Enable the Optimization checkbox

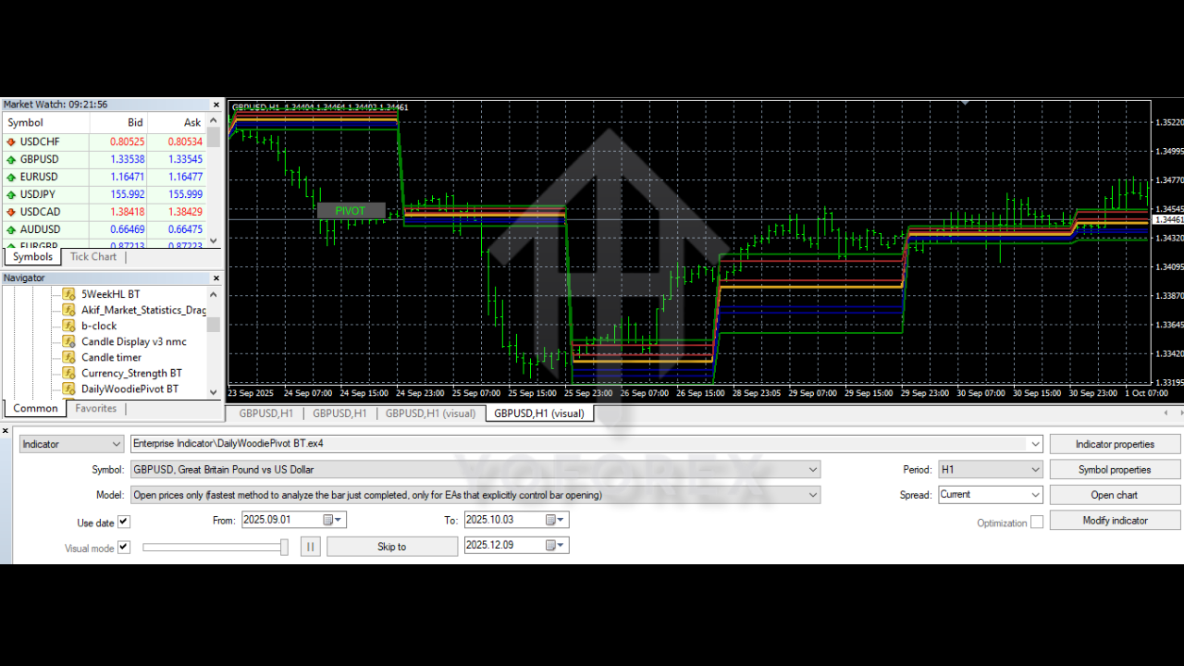click(1035, 522)
